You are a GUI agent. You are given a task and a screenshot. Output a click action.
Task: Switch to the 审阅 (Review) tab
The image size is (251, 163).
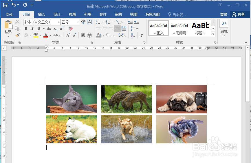118,14
